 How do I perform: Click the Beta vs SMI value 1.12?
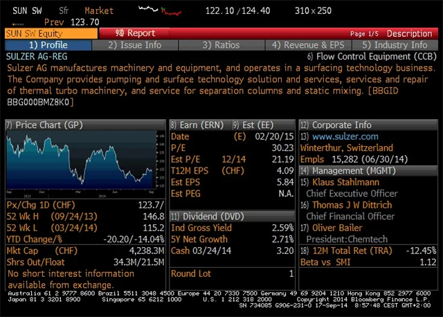[428, 262]
